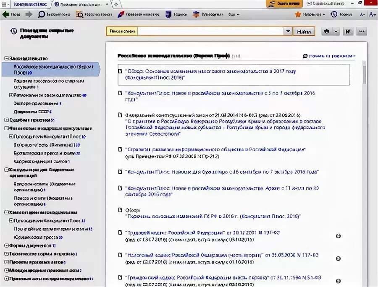Open the three-dots more actions button
This screenshot has width=378, height=287.
(362, 31)
